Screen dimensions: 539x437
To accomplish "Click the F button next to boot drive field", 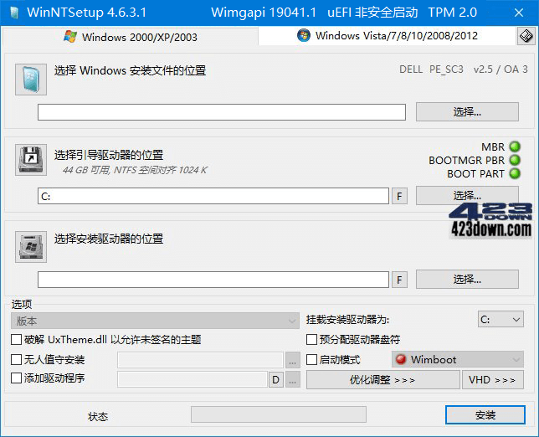I will pyautogui.click(x=399, y=197).
